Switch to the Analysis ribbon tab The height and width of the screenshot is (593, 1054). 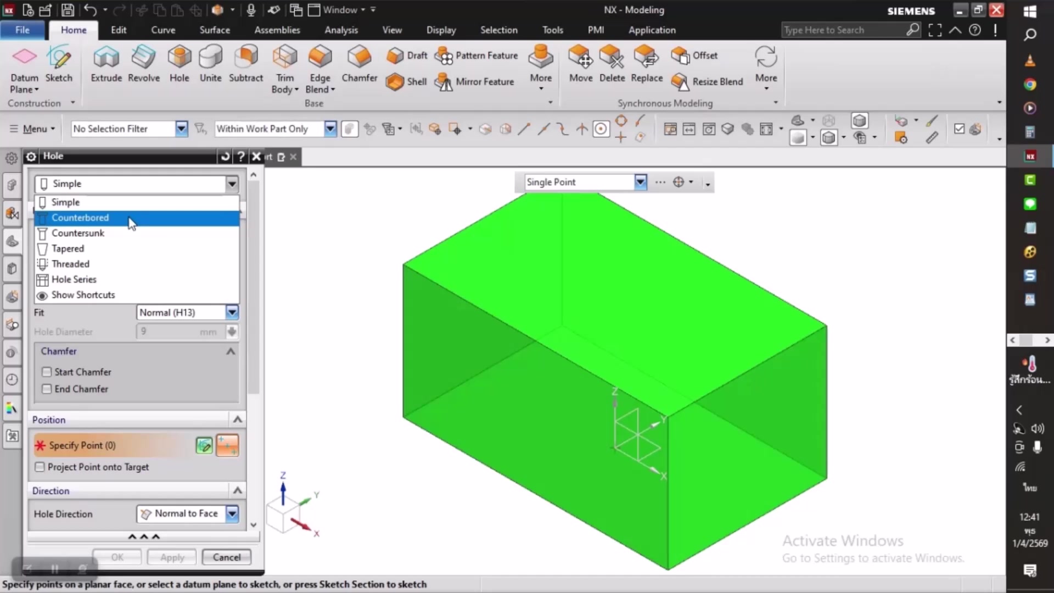coord(341,30)
